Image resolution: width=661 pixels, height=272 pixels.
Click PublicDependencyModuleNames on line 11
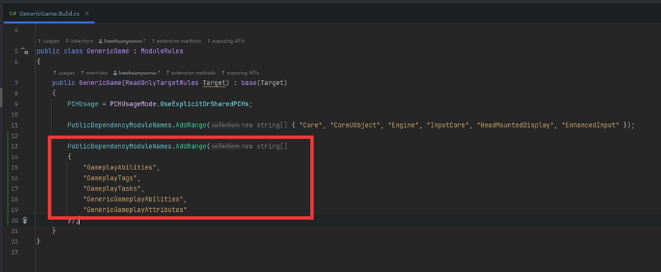point(120,125)
